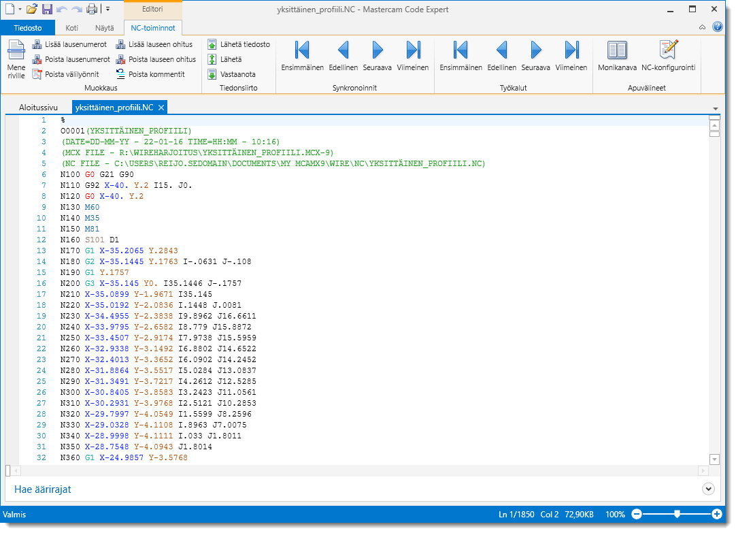736x533 pixels.
Task: Click the N360 G1 code line
Action: pyautogui.click(x=124, y=457)
